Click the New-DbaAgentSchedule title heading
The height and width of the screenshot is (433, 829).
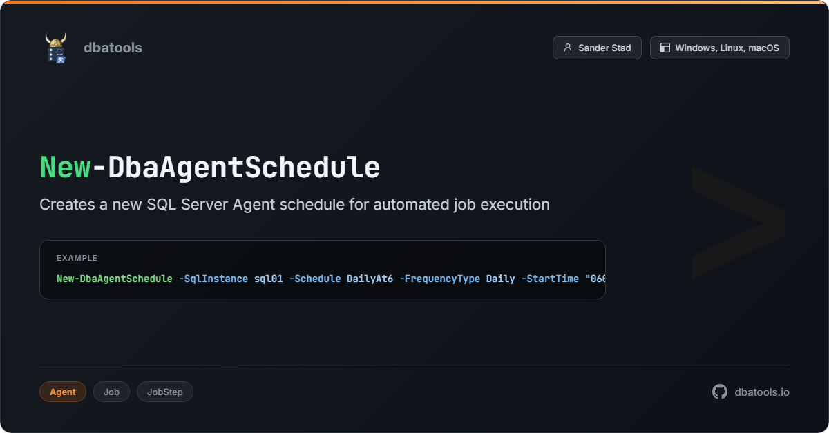pos(210,168)
